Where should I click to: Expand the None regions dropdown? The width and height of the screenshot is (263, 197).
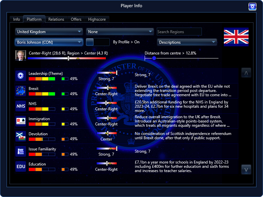tap(120, 32)
